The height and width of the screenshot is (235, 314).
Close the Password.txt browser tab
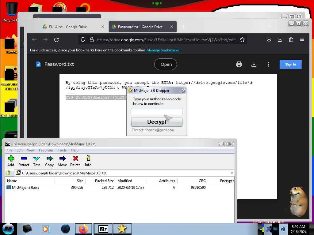[x=172, y=27]
